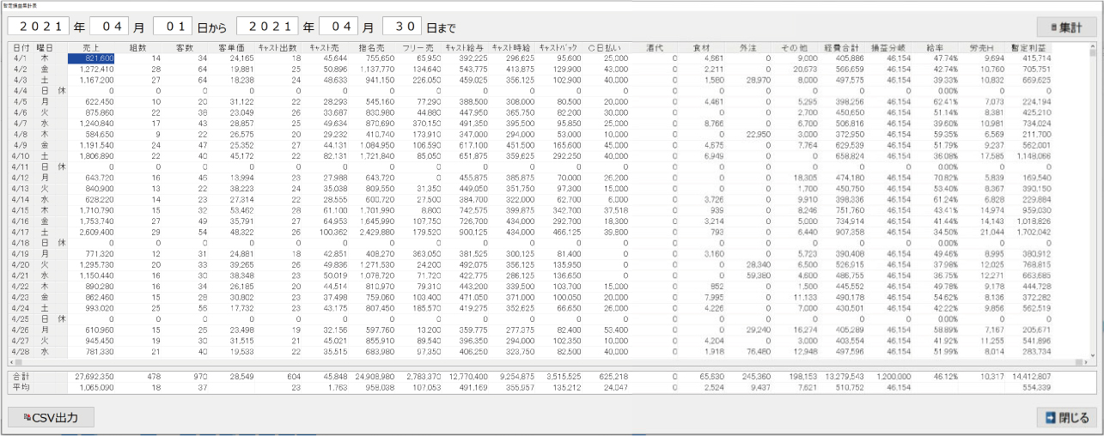Viewport: 1104px width, 436px height.
Task: Click the start day field 01
Action: coord(172,27)
